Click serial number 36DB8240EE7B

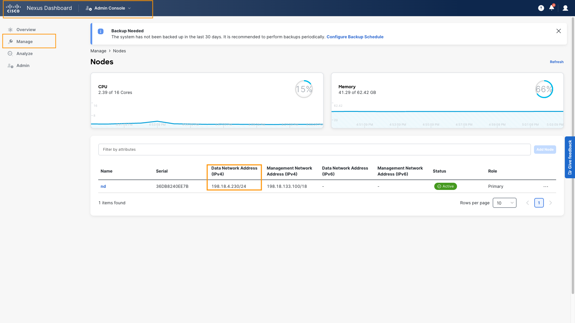(x=172, y=186)
